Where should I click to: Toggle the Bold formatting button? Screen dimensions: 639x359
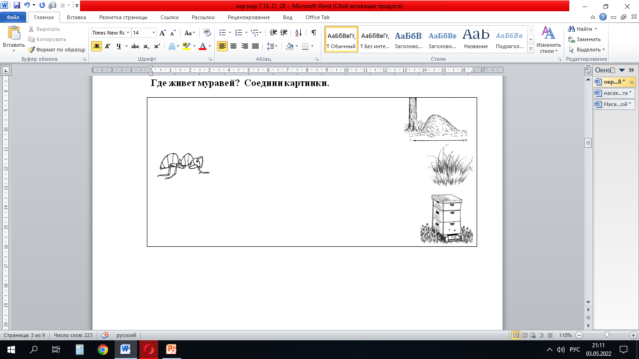pyautogui.click(x=96, y=46)
